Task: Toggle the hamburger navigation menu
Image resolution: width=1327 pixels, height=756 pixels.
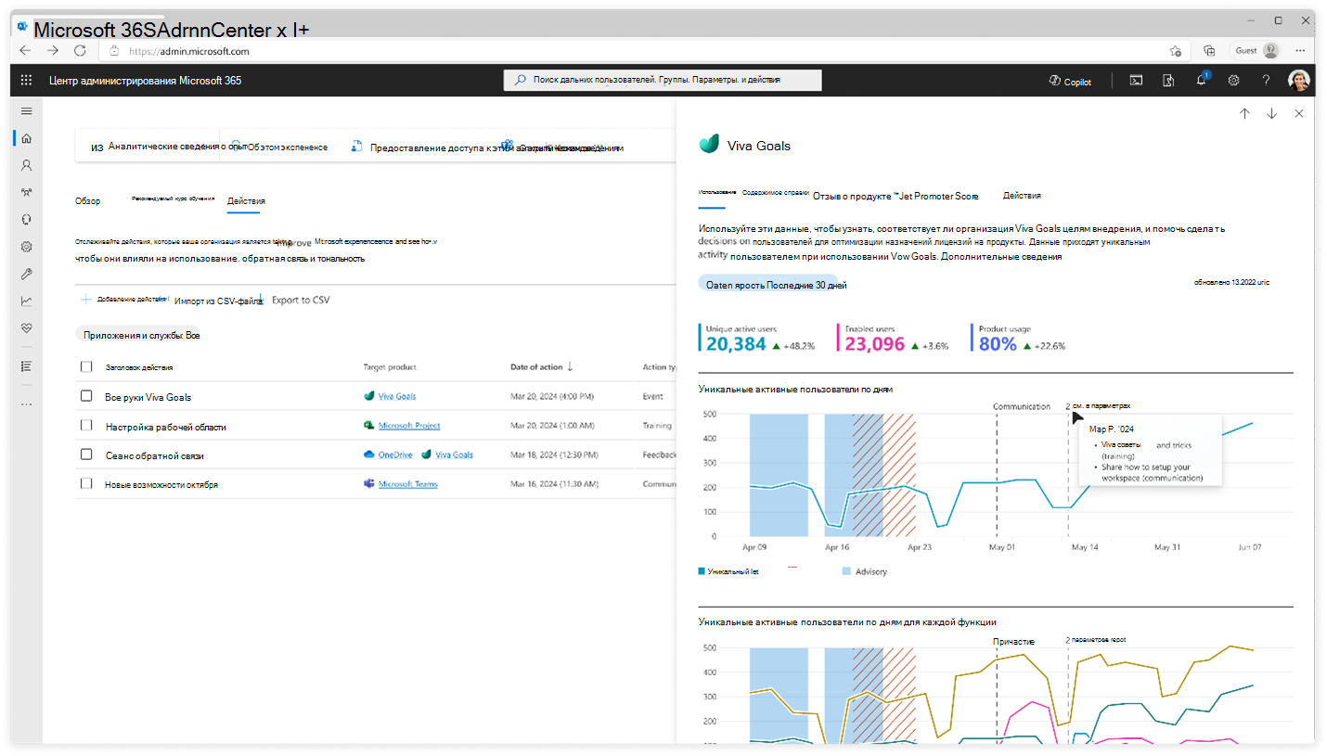Action: (x=26, y=111)
